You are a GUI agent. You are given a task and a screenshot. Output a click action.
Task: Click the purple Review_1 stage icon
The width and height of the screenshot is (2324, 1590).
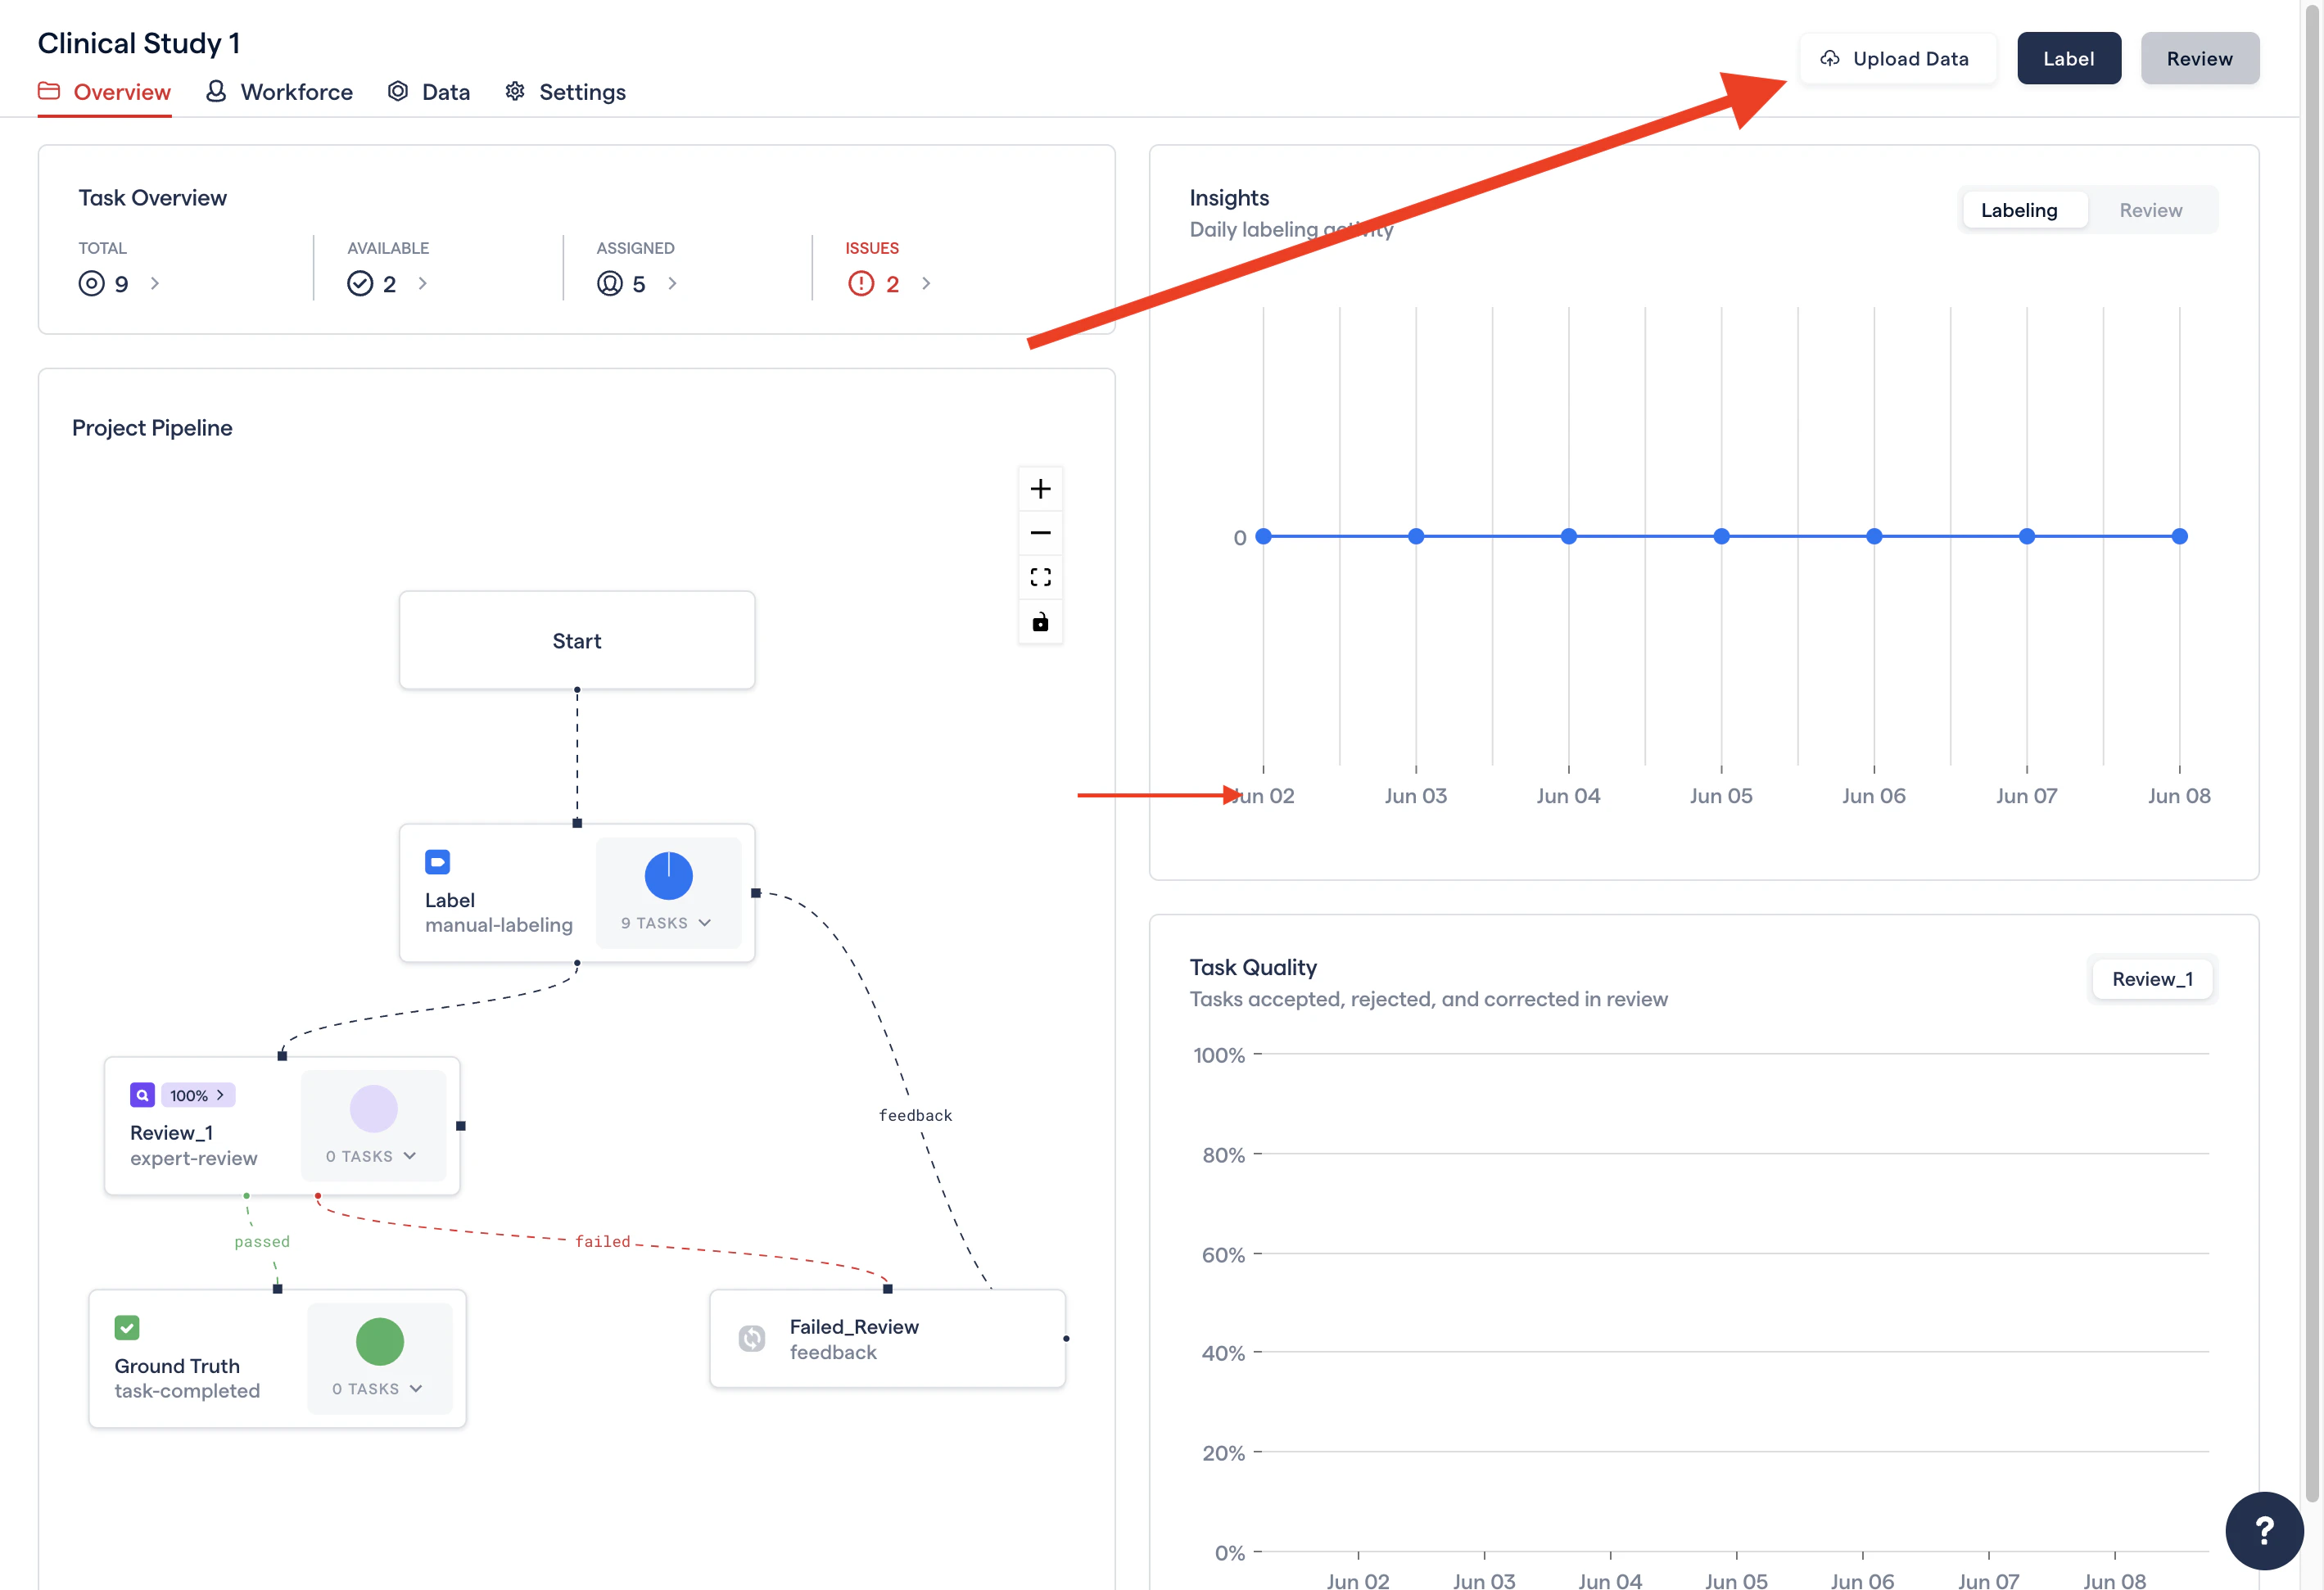pos(142,1095)
